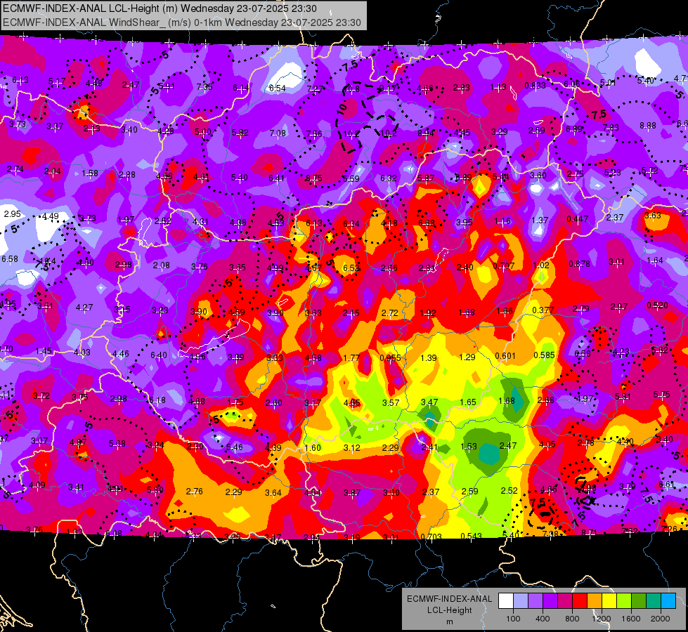
Task: Click the wind shear value '8.71'
Action: (x=590, y=532)
